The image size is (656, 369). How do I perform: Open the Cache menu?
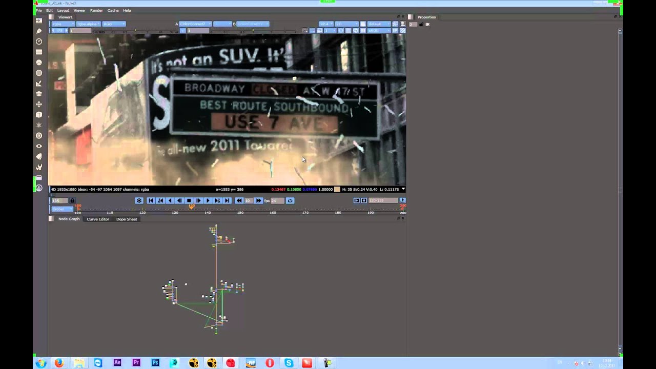[113, 10]
